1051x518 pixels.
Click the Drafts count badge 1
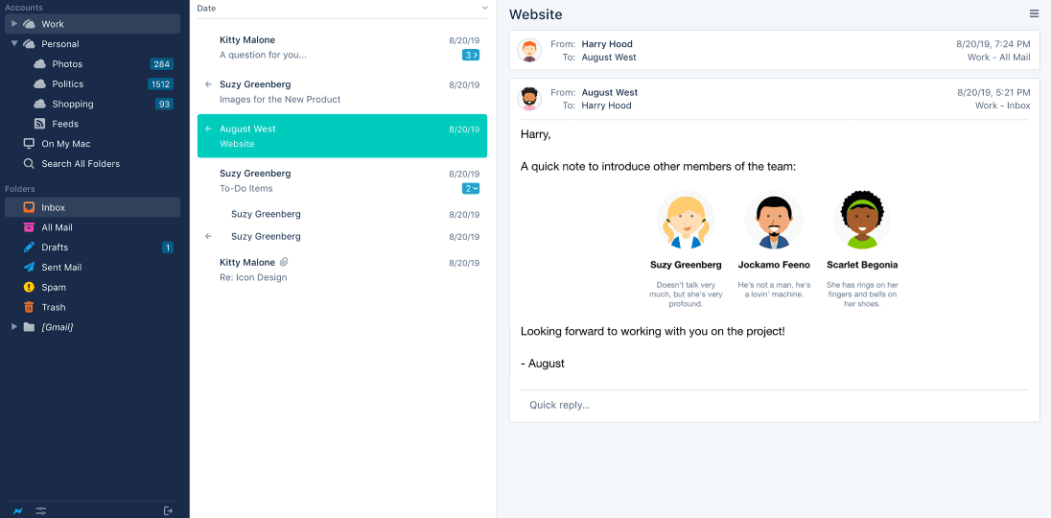pyautogui.click(x=168, y=247)
